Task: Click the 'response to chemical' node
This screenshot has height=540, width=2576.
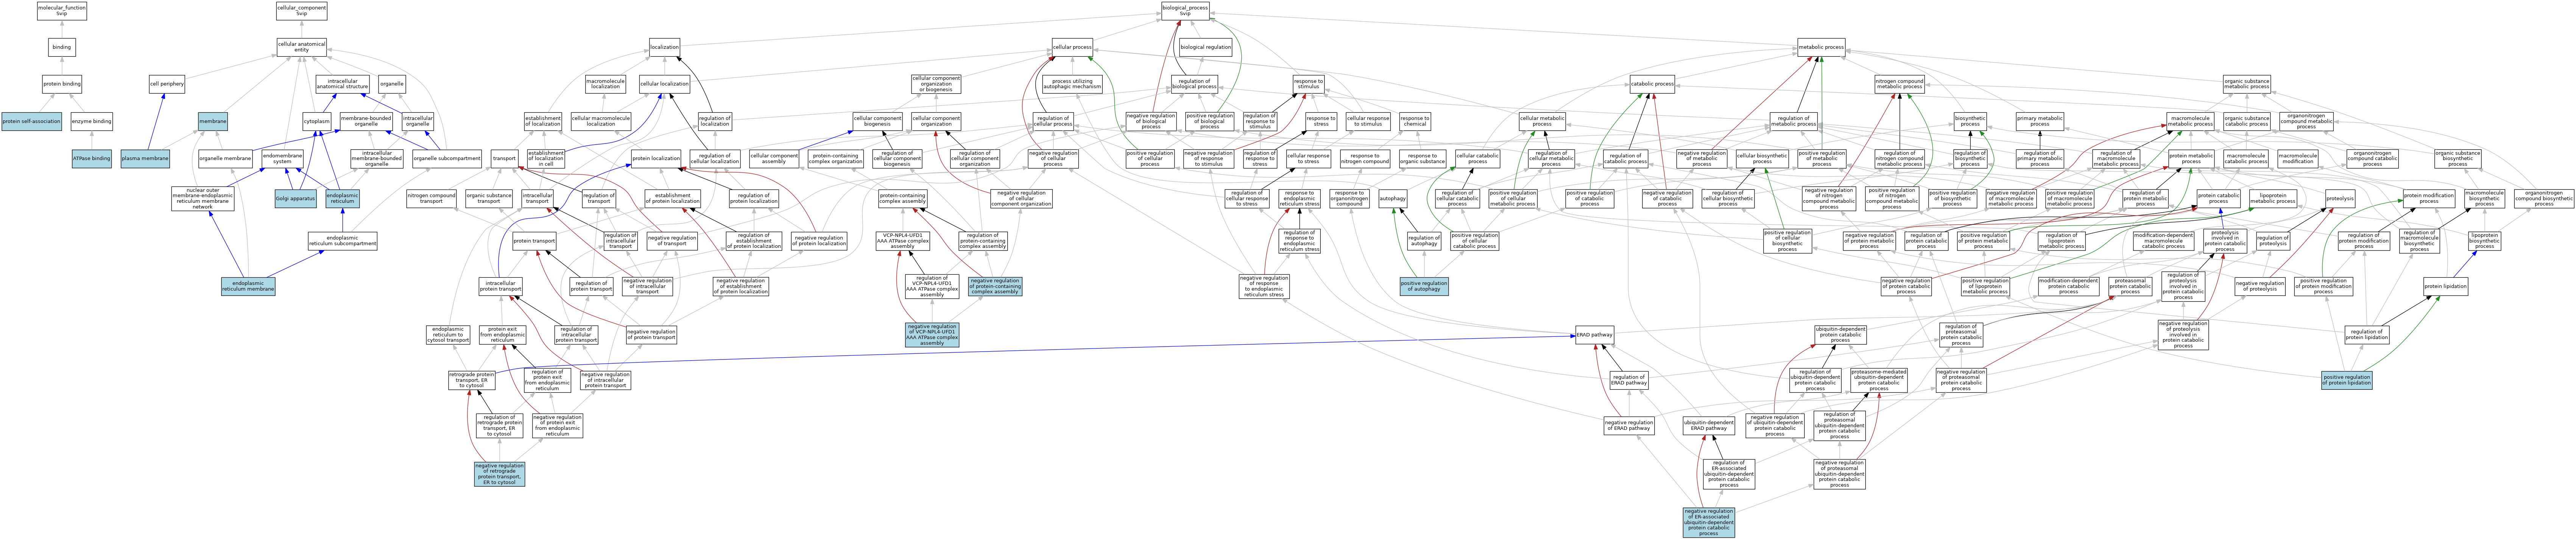Action: (x=1415, y=122)
